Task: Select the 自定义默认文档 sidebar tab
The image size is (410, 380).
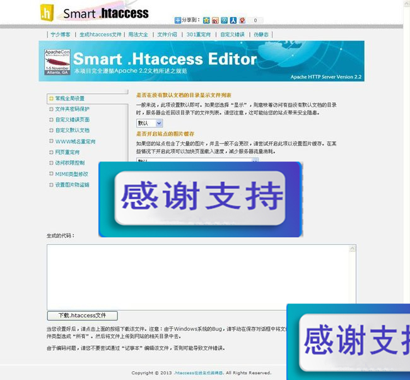Action: point(73,130)
